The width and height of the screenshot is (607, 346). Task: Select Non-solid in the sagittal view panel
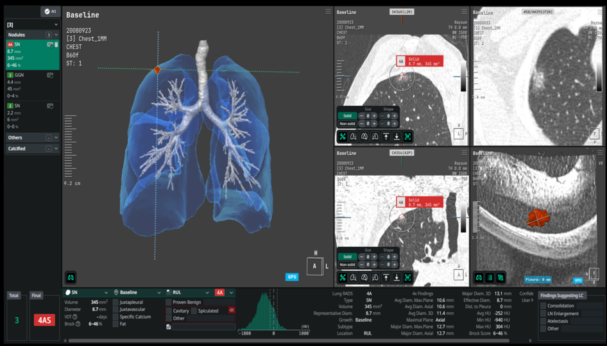(x=346, y=124)
